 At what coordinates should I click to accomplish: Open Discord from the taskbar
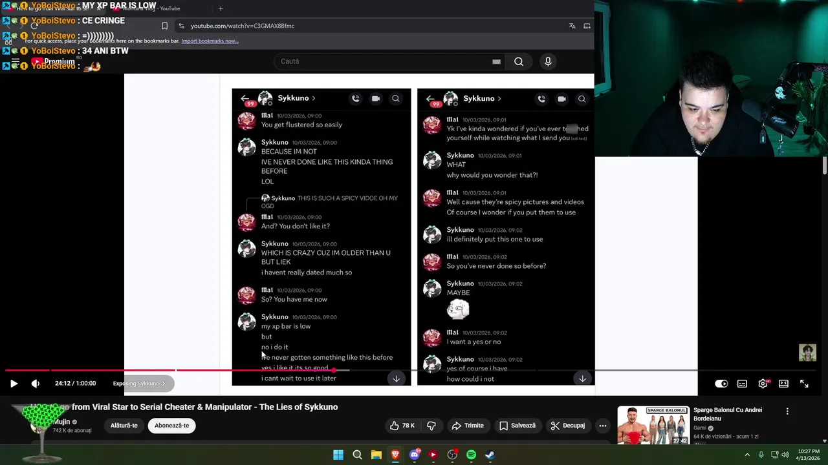[x=414, y=455]
